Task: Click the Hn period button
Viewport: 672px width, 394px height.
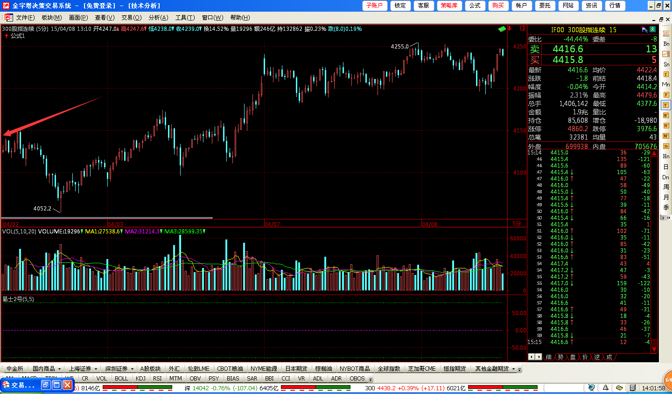Action: coord(666,156)
